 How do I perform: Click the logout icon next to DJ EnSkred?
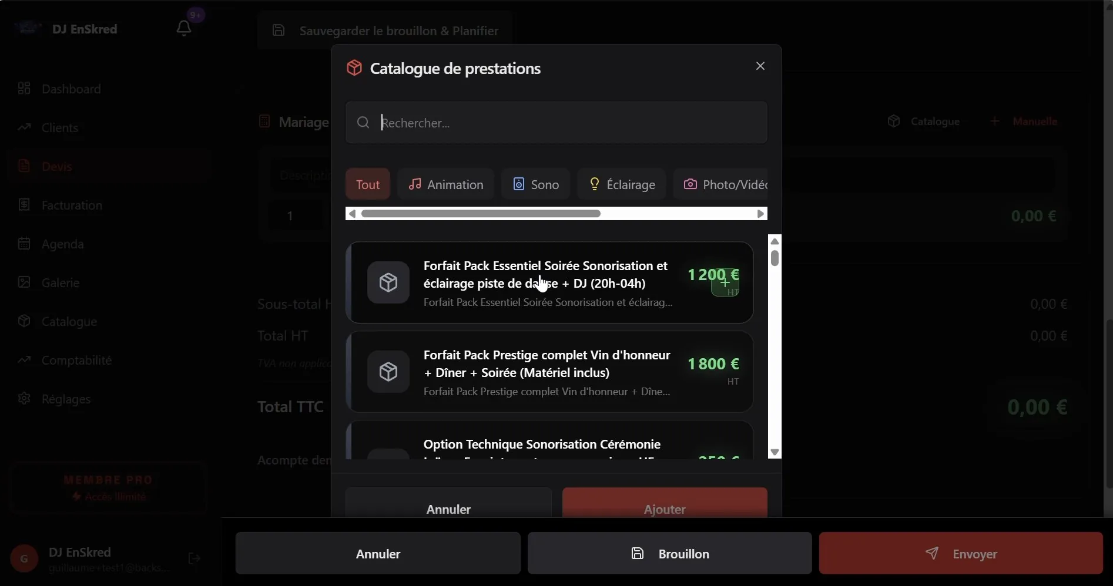pyautogui.click(x=195, y=558)
